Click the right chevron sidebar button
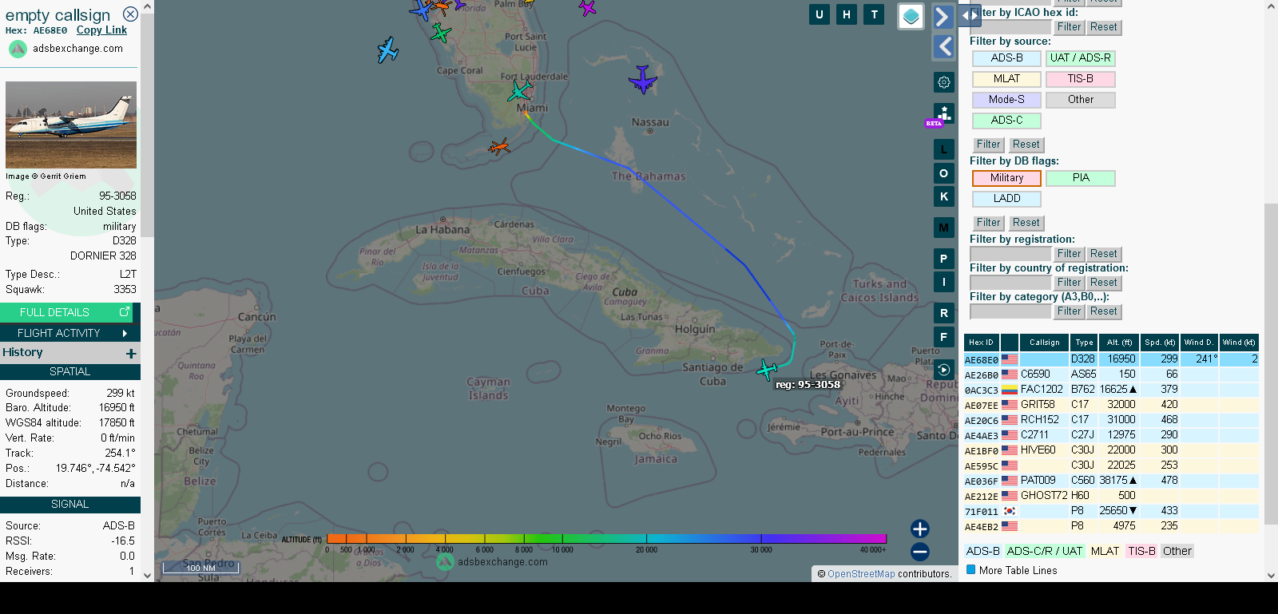1278x614 pixels. 943,17
